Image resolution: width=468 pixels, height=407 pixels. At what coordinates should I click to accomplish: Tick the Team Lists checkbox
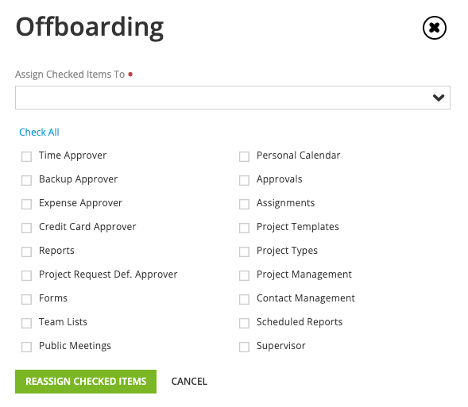click(x=26, y=323)
